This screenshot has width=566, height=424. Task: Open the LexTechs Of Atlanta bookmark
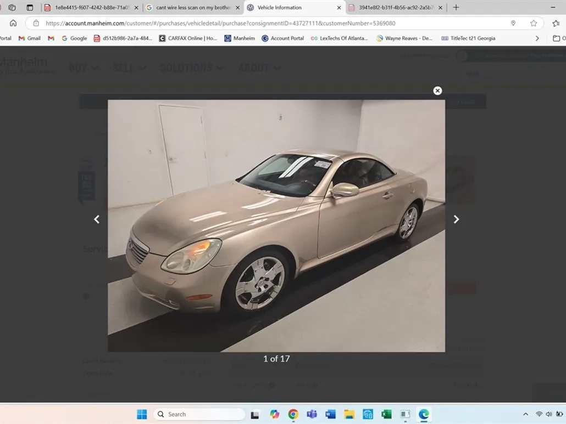339,38
